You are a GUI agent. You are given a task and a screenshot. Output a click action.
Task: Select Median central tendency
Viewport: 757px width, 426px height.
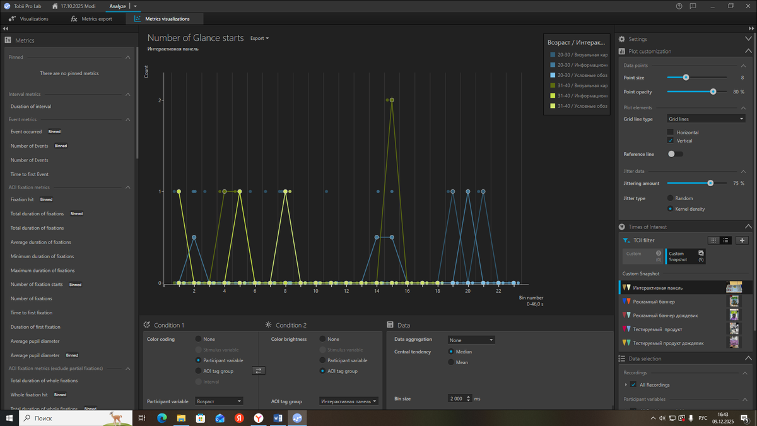tap(450, 352)
